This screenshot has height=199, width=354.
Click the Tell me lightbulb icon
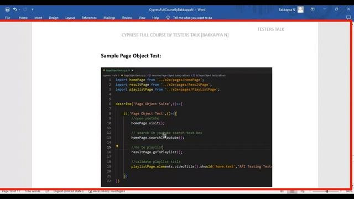[168, 18]
